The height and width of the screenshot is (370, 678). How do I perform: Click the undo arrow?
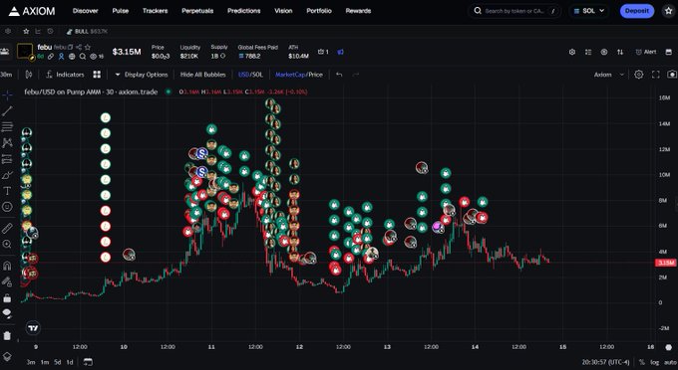click(339, 75)
